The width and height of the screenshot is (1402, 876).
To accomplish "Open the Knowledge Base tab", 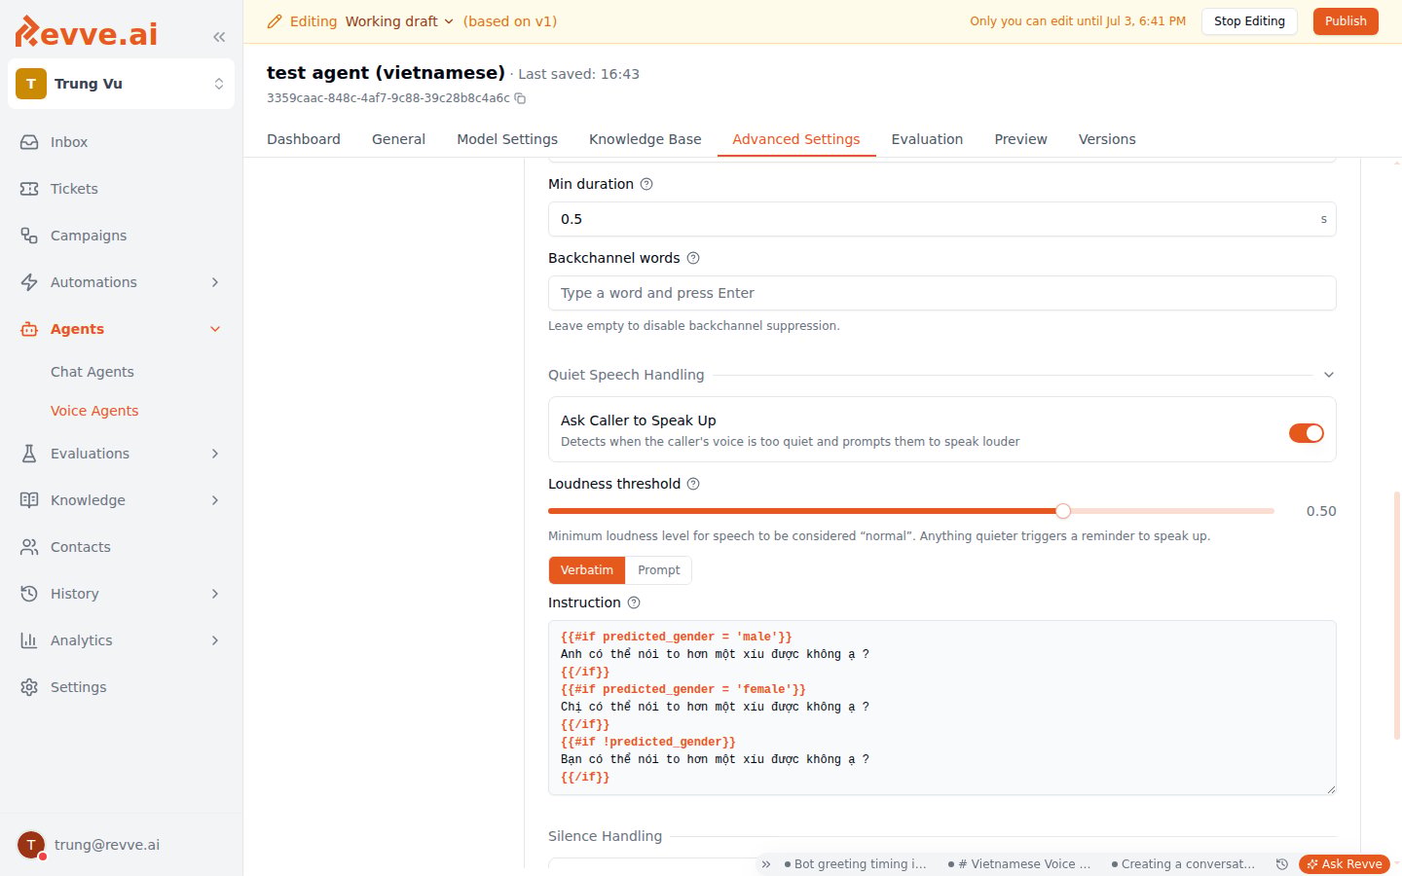I will [x=646, y=139].
